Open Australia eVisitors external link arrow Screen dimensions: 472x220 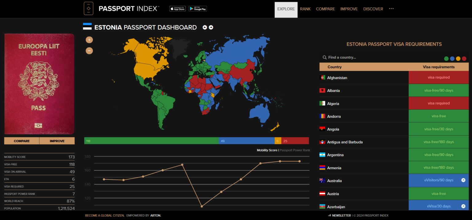[x=463, y=180]
